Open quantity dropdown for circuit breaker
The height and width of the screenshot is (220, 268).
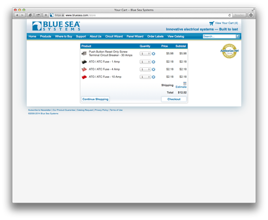point(145,54)
